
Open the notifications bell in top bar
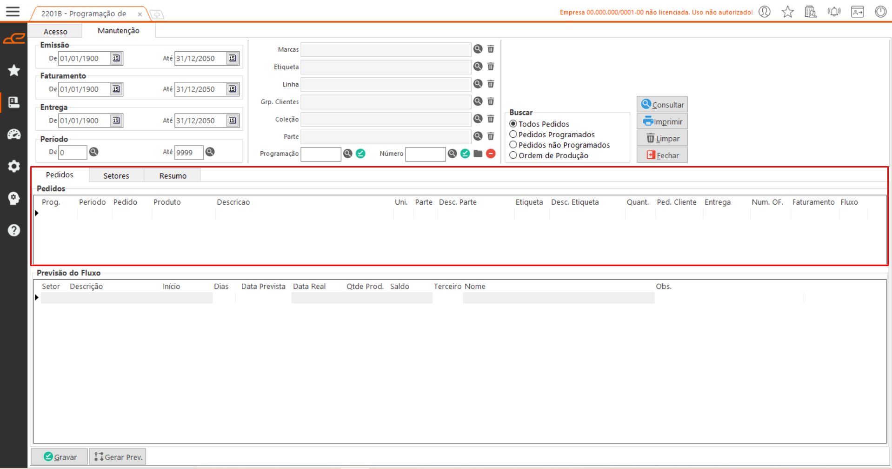click(x=834, y=12)
